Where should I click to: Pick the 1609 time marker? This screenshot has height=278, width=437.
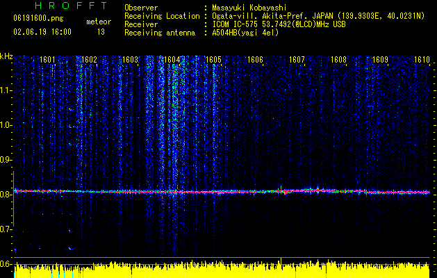[380, 60]
